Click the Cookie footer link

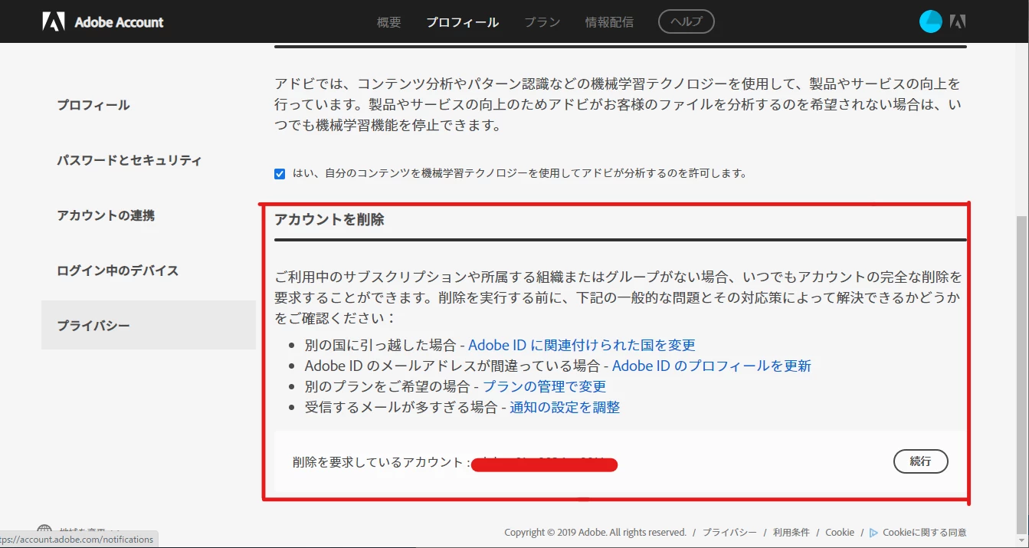pos(840,532)
